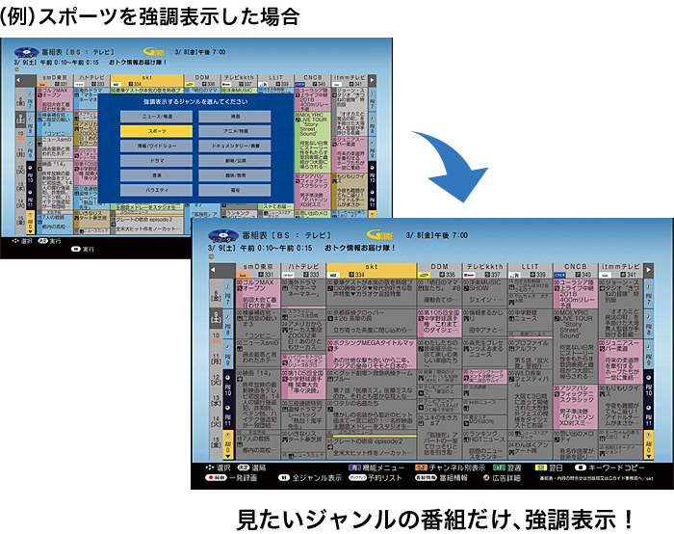Select the 福祉 genre option
Image resolution: width=674 pixels, height=534 pixels.
(x=235, y=190)
